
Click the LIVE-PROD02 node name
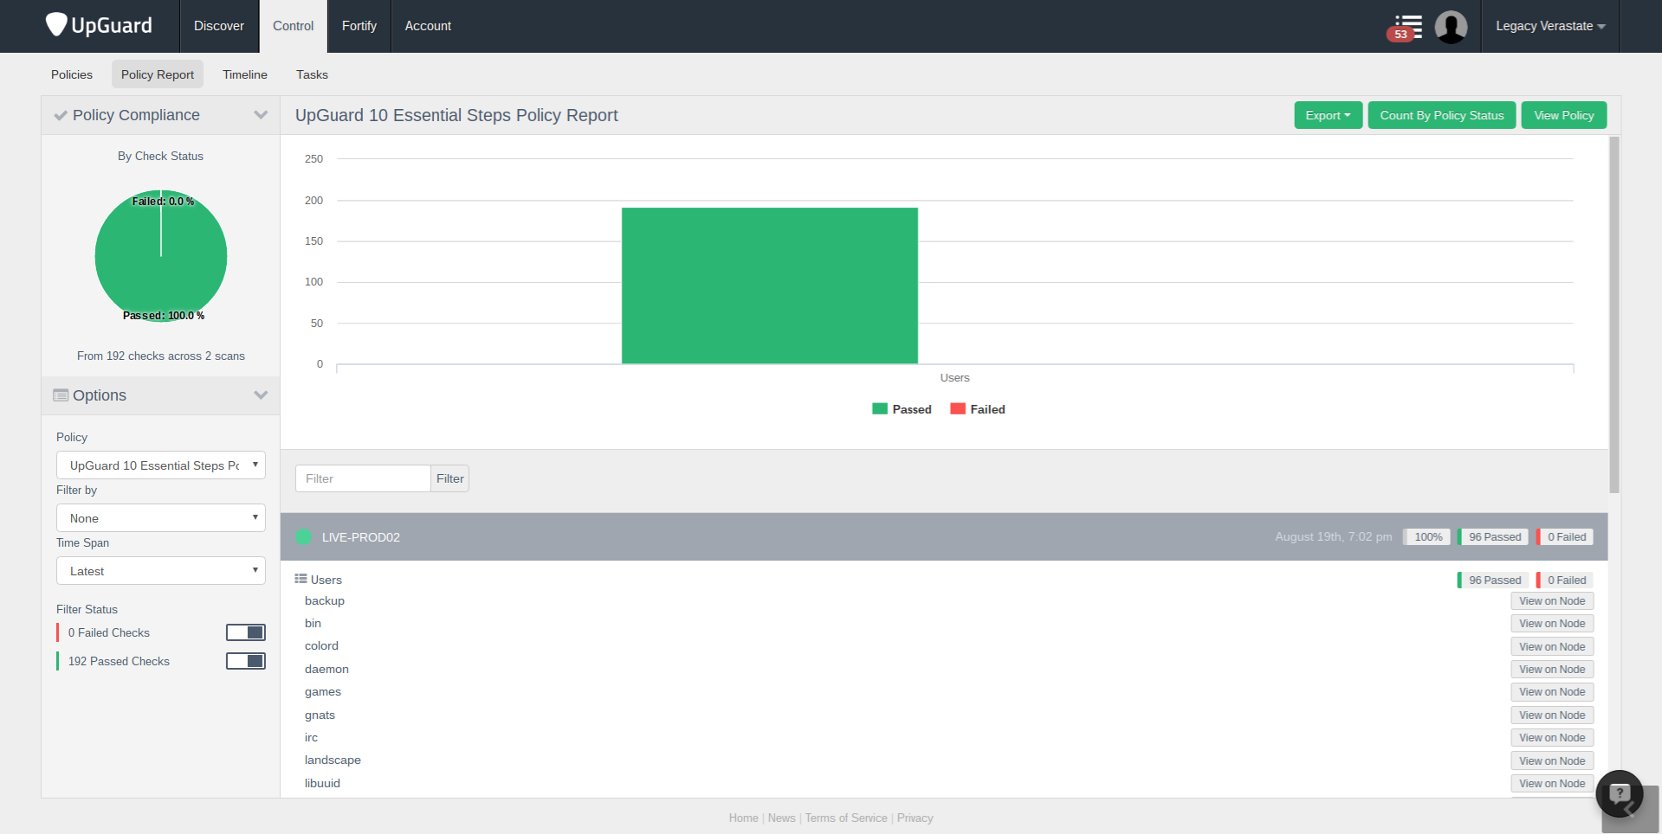[x=361, y=537]
